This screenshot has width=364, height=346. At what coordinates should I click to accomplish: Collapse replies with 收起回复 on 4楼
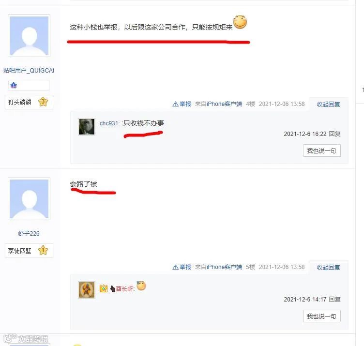328,105
